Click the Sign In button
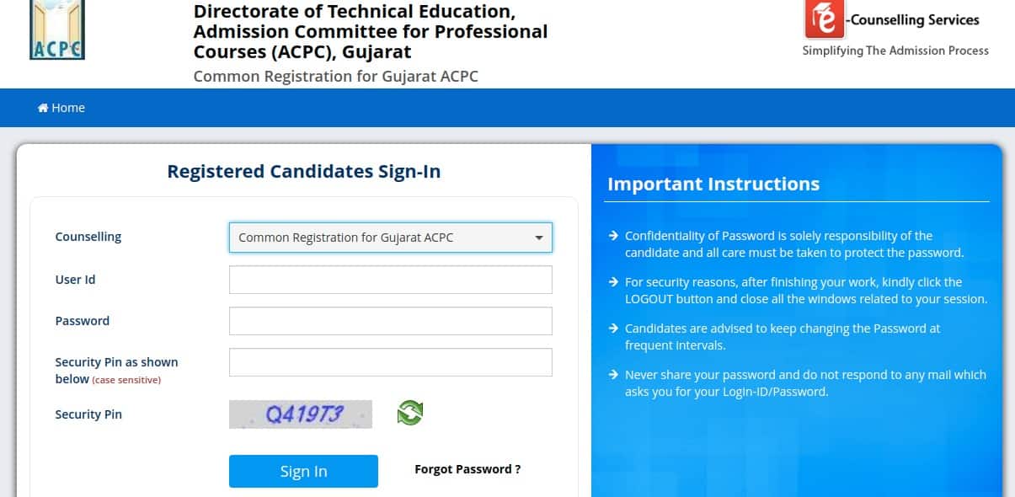The image size is (1015, 497). 303,471
